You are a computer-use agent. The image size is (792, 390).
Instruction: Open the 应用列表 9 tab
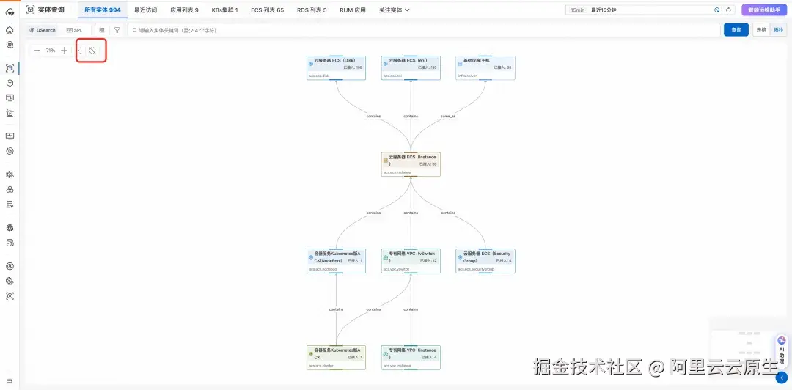pos(184,10)
